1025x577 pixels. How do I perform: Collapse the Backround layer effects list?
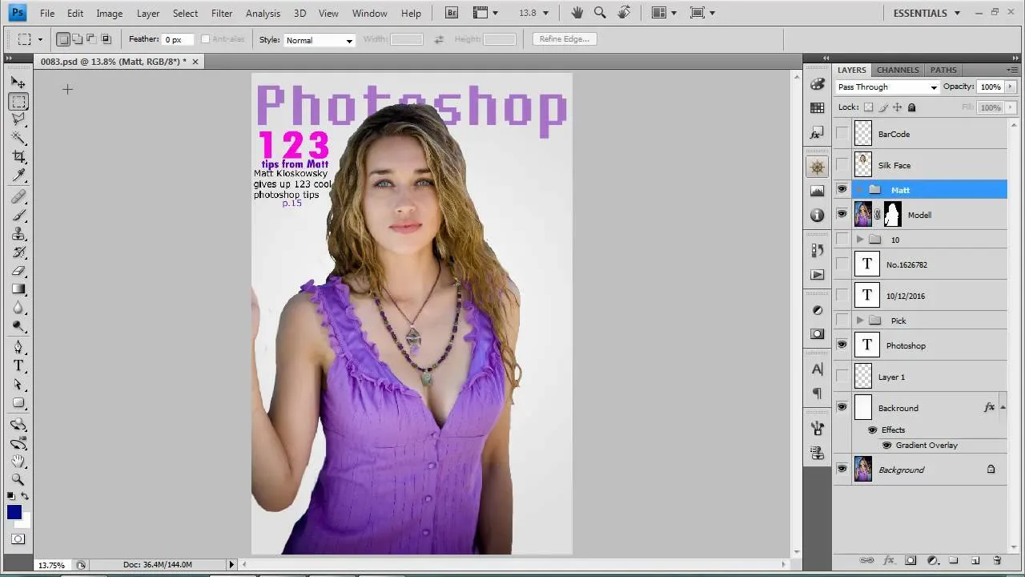[x=1003, y=408]
